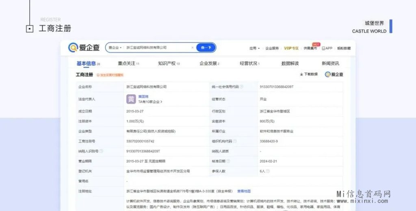Screen dimensions: 416x211
Task: Switch to the 经营状况 tab
Action: tap(249, 64)
